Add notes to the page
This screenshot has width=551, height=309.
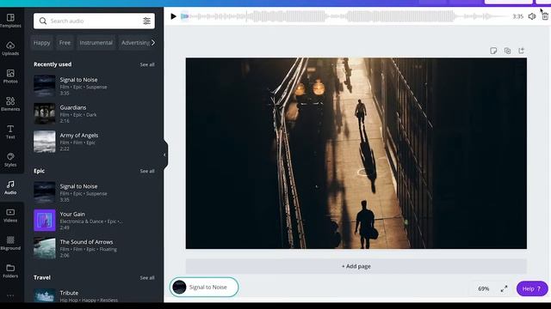pyautogui.click(x=493, y=51)
